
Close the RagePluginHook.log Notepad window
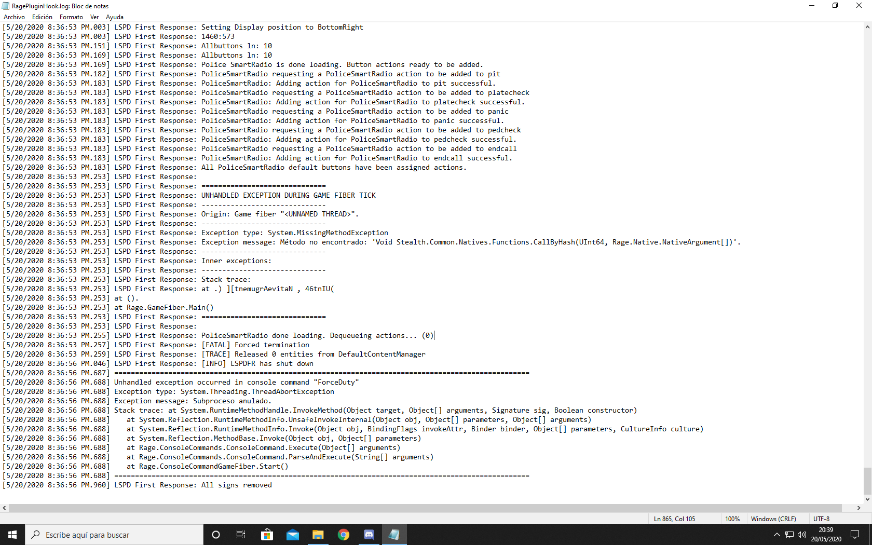pyautogui.click(x=859, y=6)
